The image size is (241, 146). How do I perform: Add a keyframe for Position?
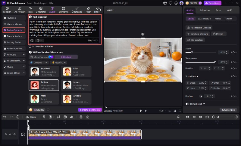tap(234, 68)
